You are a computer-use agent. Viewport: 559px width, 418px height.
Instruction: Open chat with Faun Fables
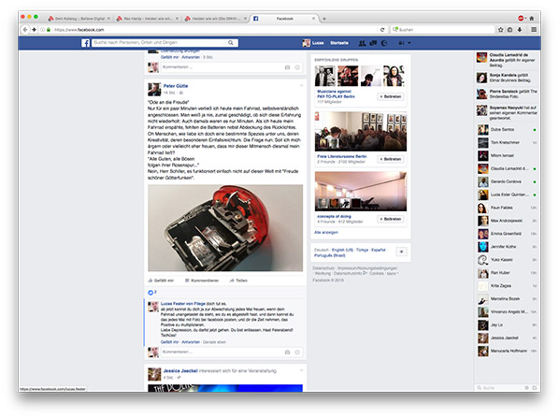click(x=507, y=208)
